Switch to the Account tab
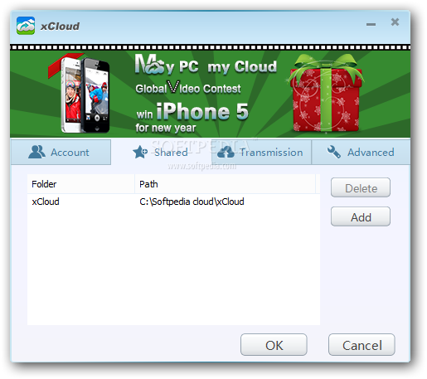This screenshot has height=379, width=427. [61, 153]
